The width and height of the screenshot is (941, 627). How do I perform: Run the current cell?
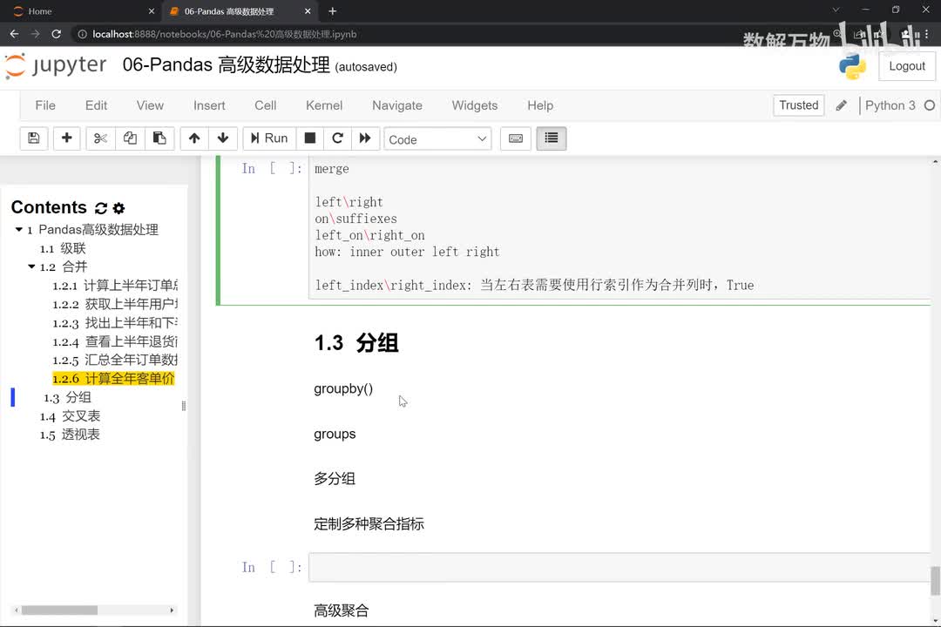(x=269, y=138)
